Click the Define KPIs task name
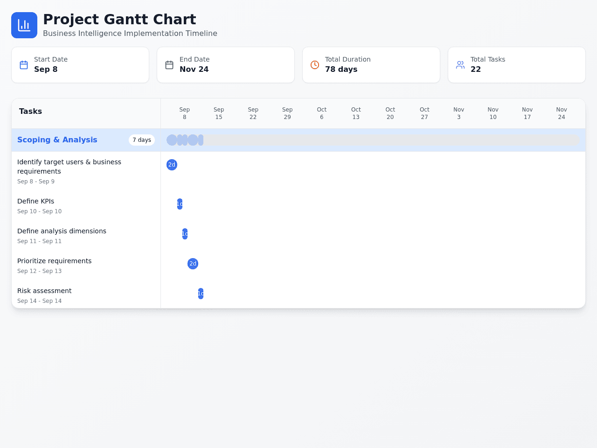 [35, 201]
